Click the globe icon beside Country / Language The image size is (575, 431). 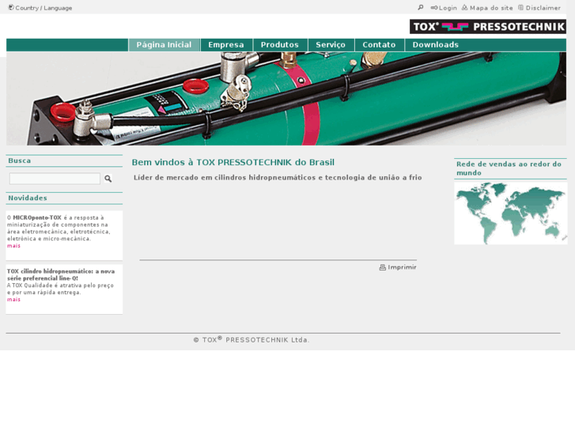(x=11, y=7)
